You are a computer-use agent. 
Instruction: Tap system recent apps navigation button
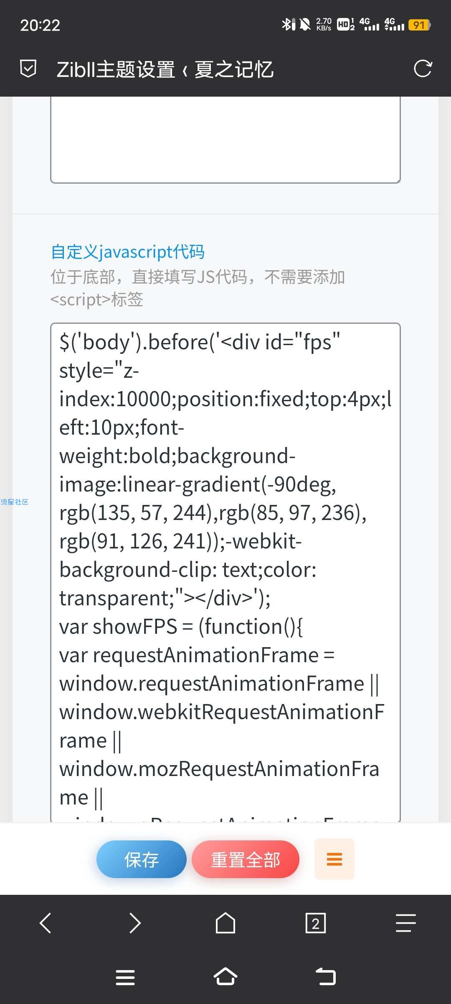click(x=125, y=978)
